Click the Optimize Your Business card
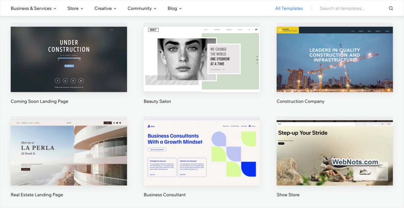This screenshot has height=208, width=404. click(x=192, y=167)
